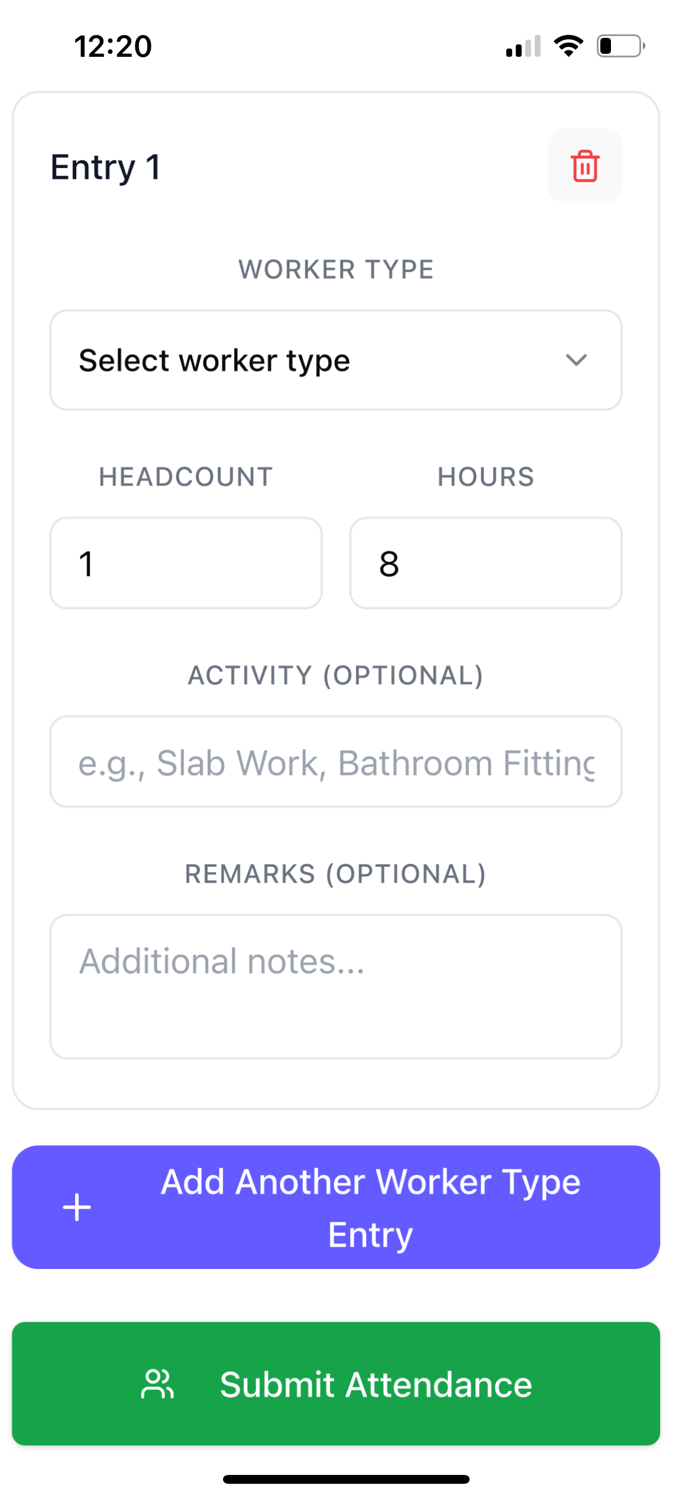Click the HEADCOUNT label
The height and width of the screenshot is (1498, 692).
pyautogui.click(x=186, y=477)
